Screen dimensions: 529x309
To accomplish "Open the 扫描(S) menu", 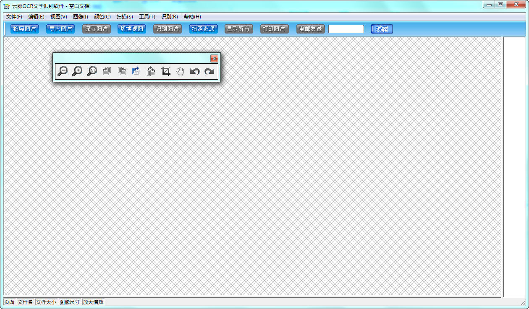I will (125, 17).
